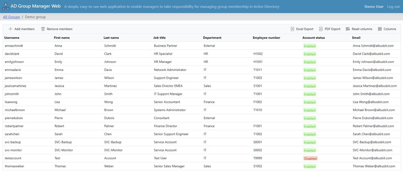Click the Reset columns table icon
Viewport: 403px width, 187px height.
point(348,29)
